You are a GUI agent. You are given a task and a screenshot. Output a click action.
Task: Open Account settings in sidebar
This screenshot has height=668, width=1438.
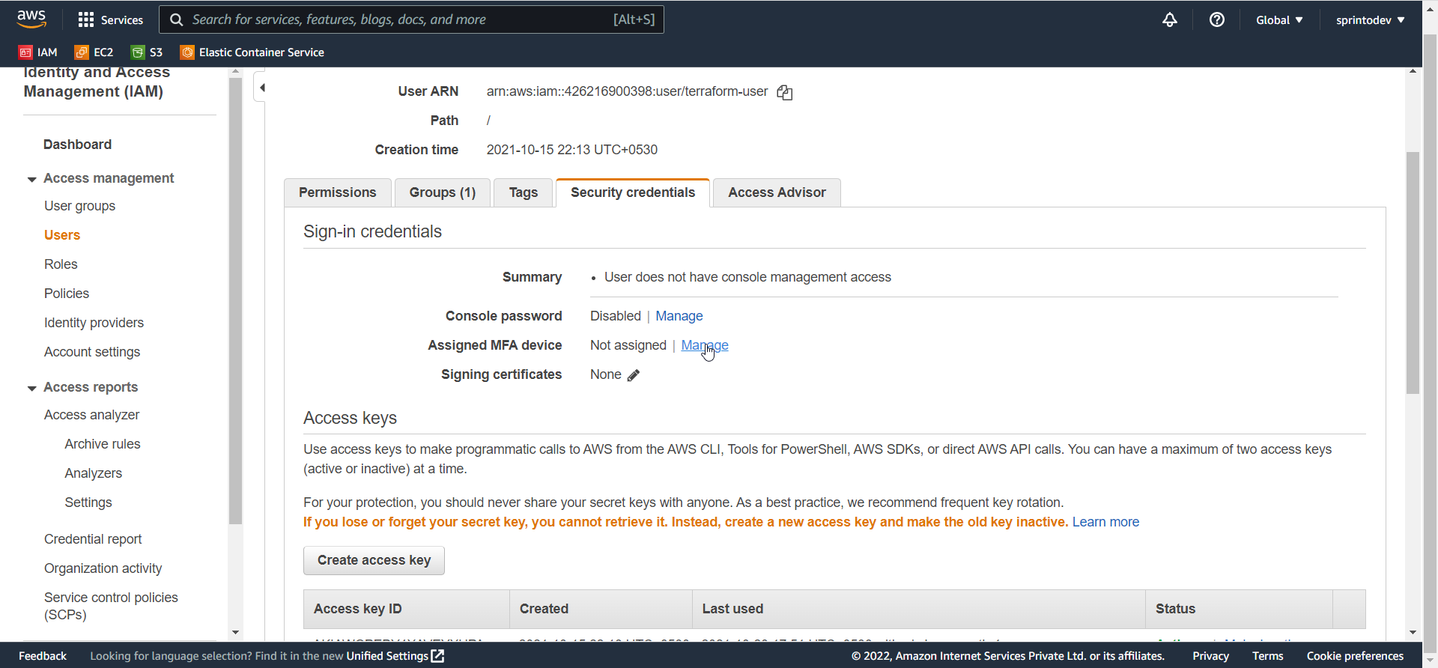92,352
